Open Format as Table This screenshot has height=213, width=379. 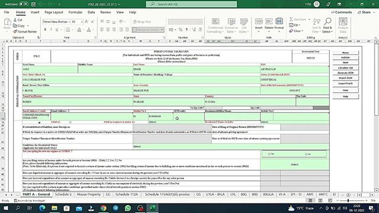[x=231, y=25]
